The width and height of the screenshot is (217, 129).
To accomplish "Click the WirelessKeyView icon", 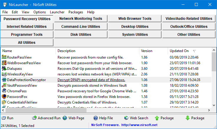I will click(4, 74).
